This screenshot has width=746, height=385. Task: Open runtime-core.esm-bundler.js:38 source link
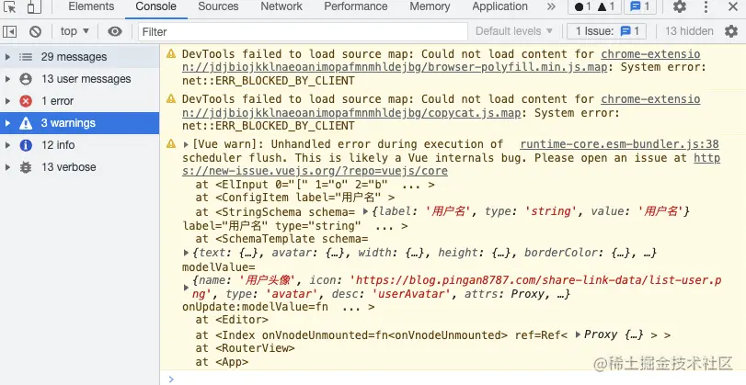(x=619, y=144)
